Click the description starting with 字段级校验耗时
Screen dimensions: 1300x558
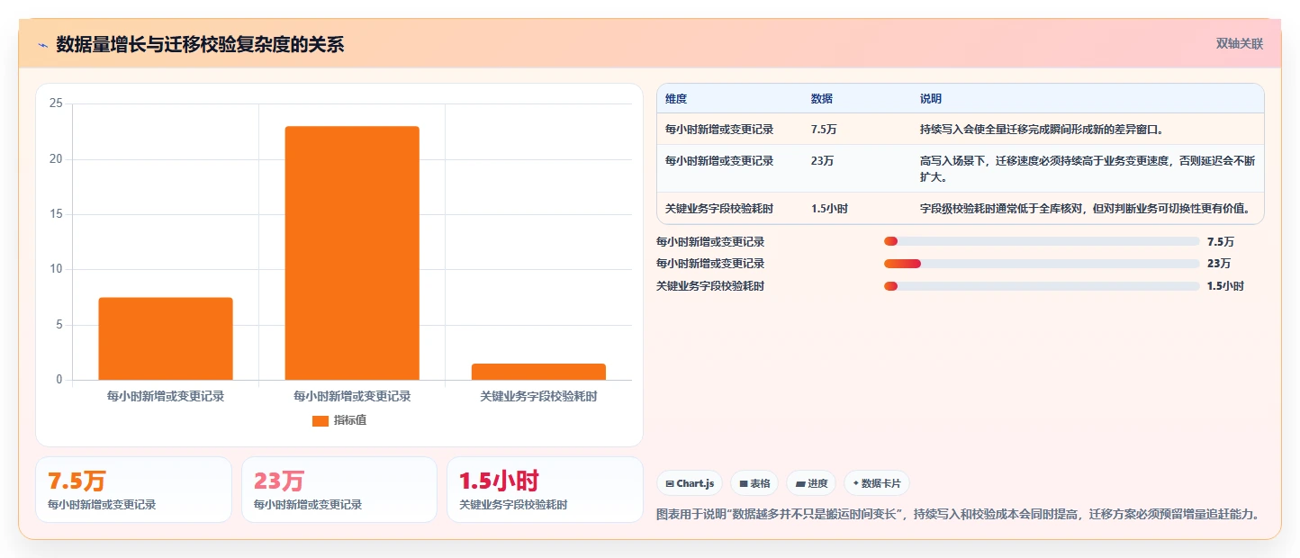(x=1085, y=209)
